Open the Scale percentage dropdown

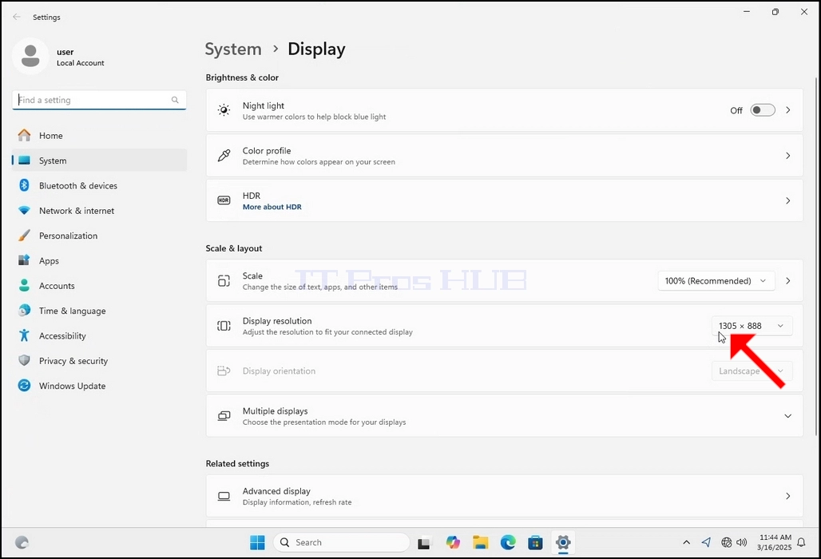(x=716, y=280)
